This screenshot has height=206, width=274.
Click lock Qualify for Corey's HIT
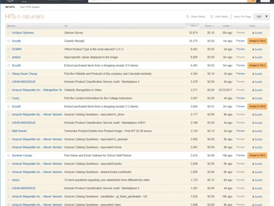tap(257, 98)
